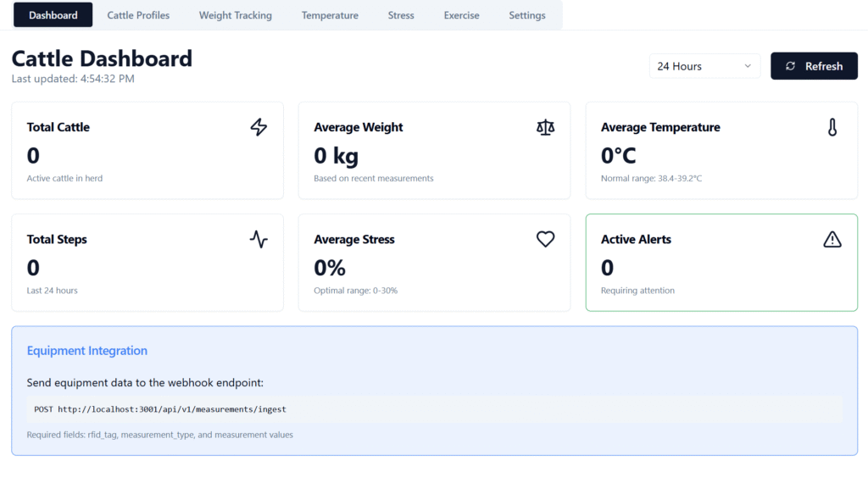Click the activity pulse icon in Total Steps

click(x=259, y=239)
